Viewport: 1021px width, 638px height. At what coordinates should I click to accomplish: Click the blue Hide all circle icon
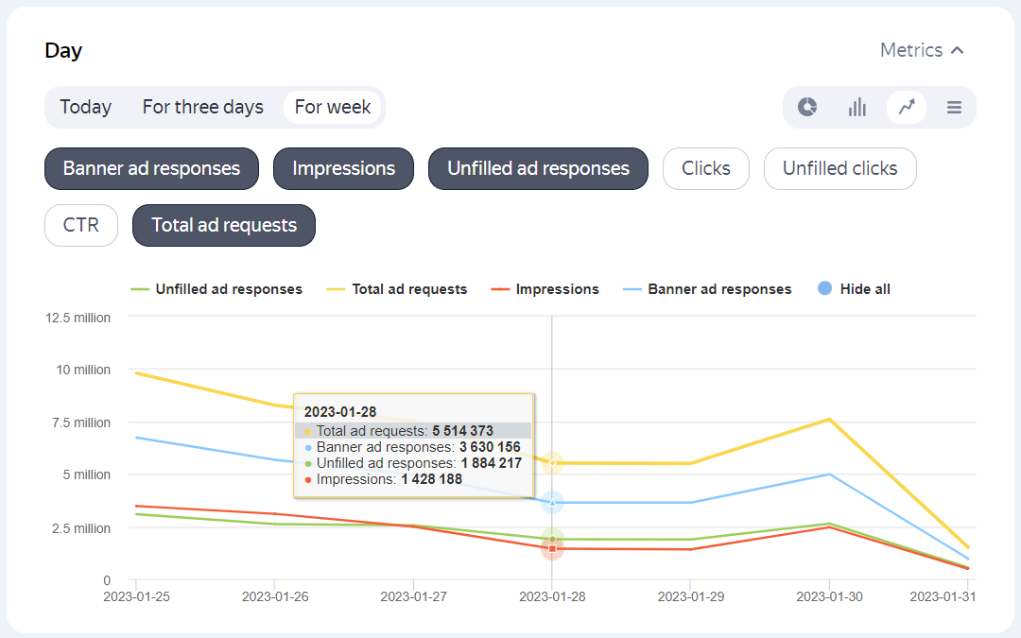pyautogui.click(x=824, y=289)
